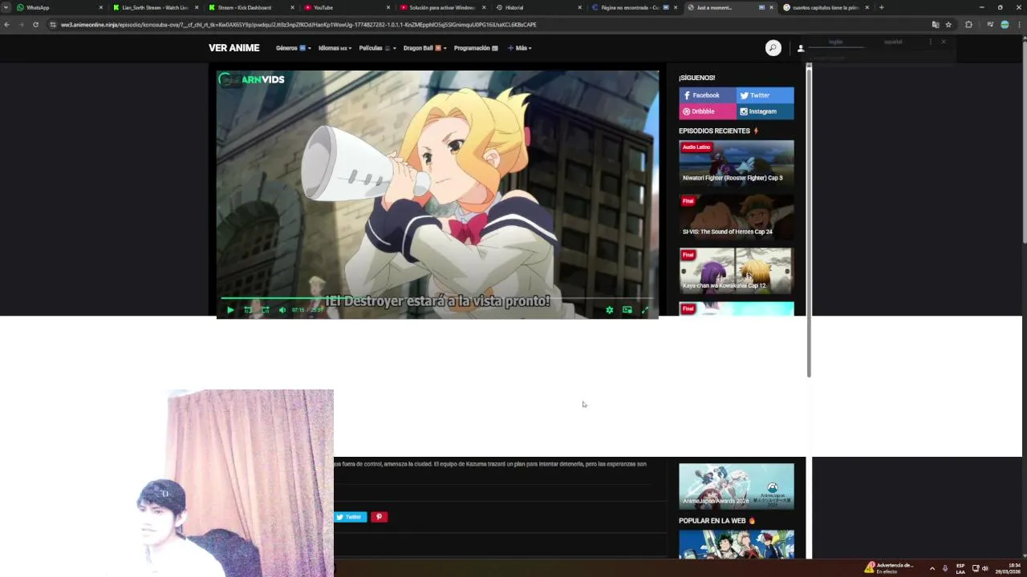Open Kaya-chan wa Kowakunai Cap 12
Viewport: 1027px width, 577px height.
737,271
